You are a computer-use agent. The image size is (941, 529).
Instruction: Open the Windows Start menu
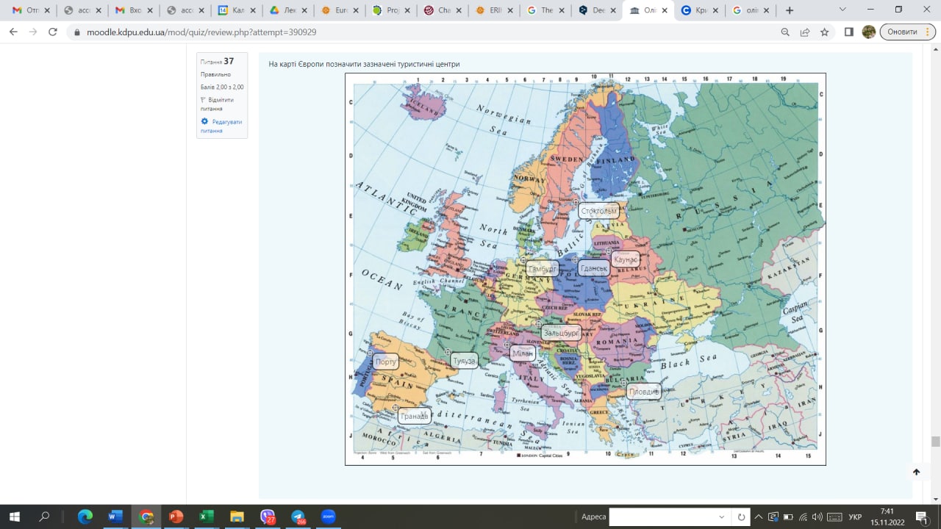[14, 517]
